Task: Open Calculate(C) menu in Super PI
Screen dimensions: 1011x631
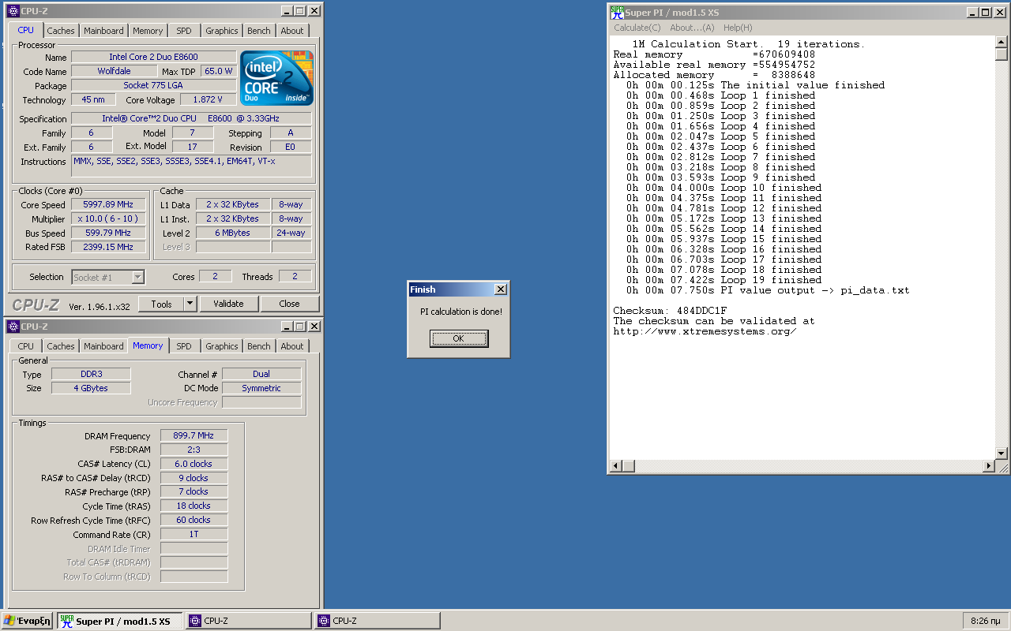Action: tap(637, 28)
